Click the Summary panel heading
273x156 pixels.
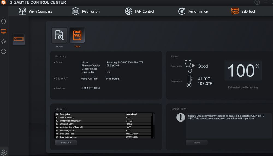coord(60,56)
